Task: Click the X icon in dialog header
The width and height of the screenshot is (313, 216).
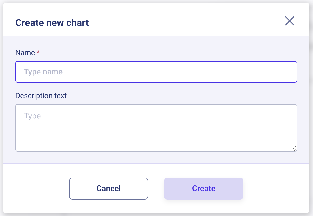Action: tap(290, 21)
